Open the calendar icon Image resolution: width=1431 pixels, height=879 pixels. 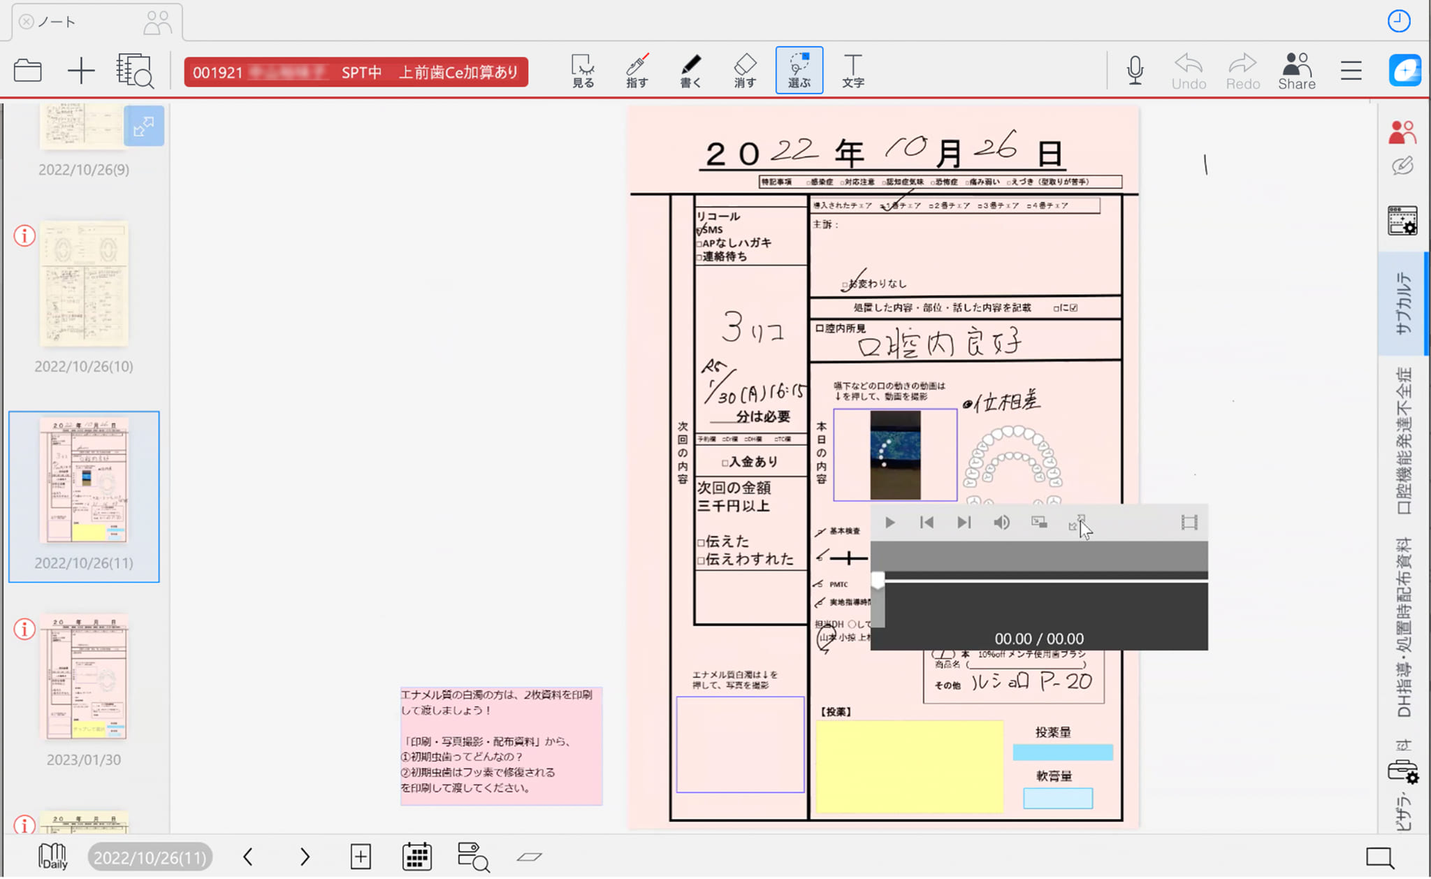(416, 857)
